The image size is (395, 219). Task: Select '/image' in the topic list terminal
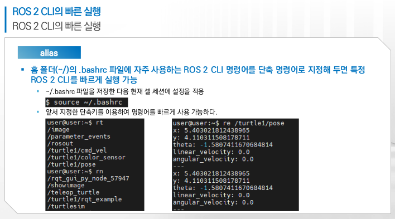[x=58, y=129]
